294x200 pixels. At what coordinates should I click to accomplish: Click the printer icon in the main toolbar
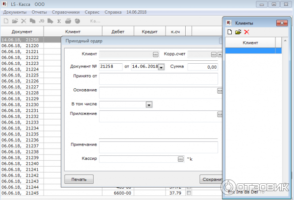pyautogui.click(x=68, y=21)
